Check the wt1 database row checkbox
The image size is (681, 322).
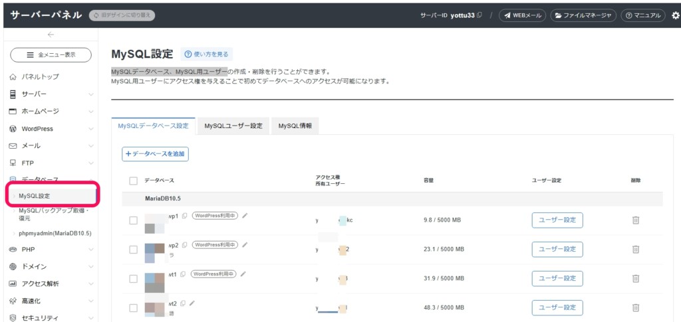click(x=133, y=279)
